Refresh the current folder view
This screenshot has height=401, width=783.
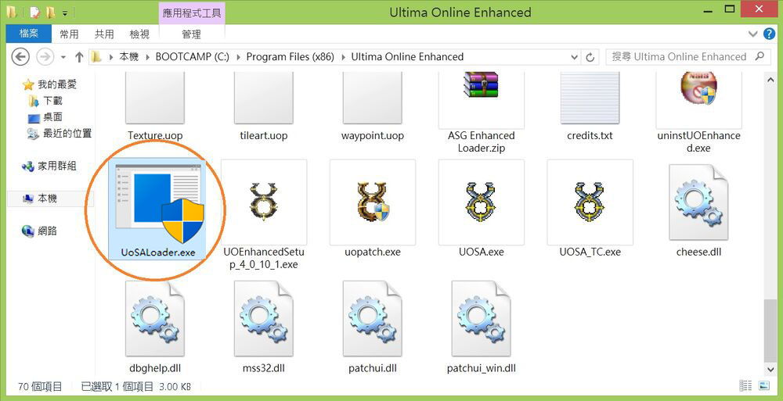[x=590, y=57]
